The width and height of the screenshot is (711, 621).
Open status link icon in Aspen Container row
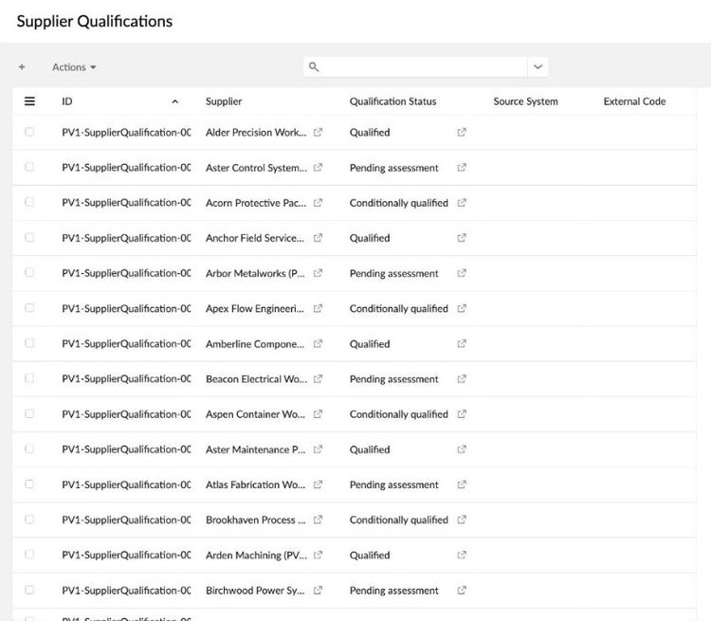462,414
